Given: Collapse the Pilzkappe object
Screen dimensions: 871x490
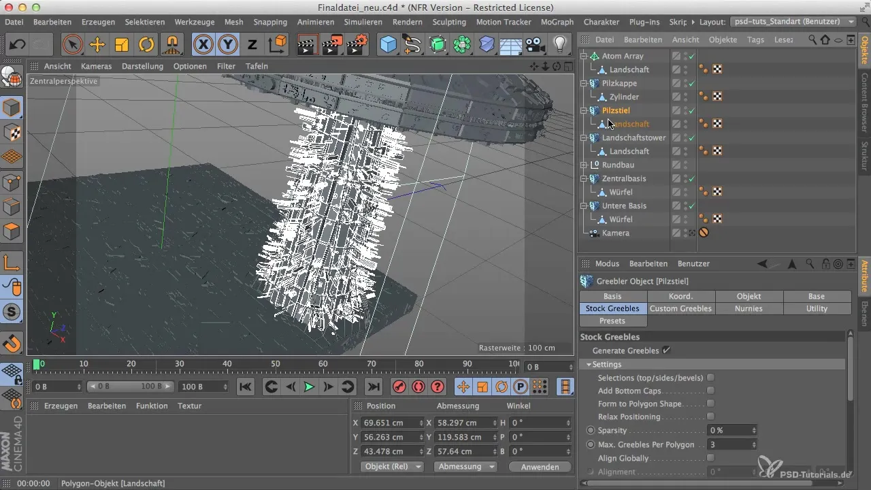Looking at the screenshot, I should point(583,83).
